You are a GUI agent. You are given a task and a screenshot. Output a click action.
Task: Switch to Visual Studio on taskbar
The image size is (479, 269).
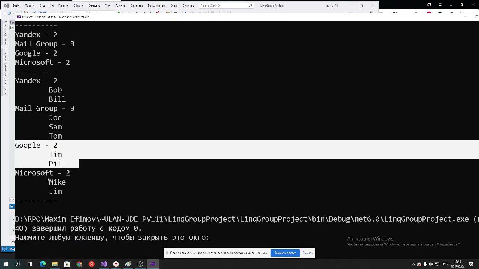point(104,264)
